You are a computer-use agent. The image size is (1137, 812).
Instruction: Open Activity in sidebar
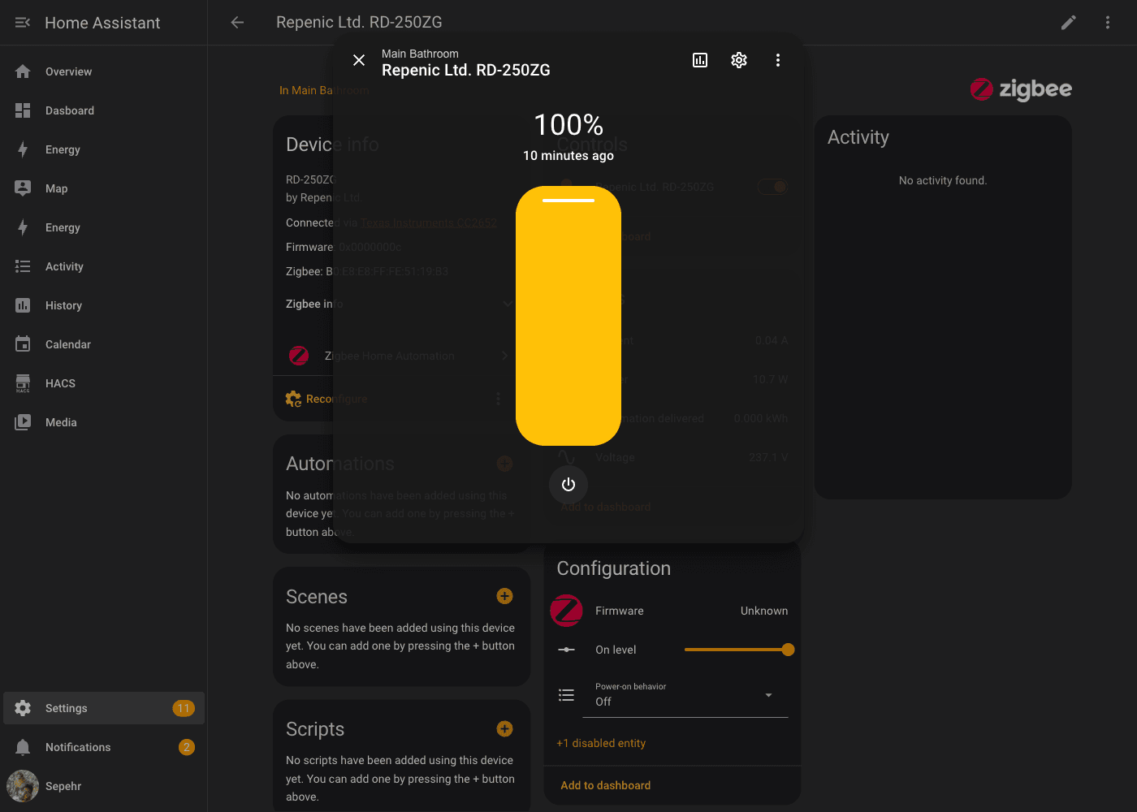click(104, 266)
